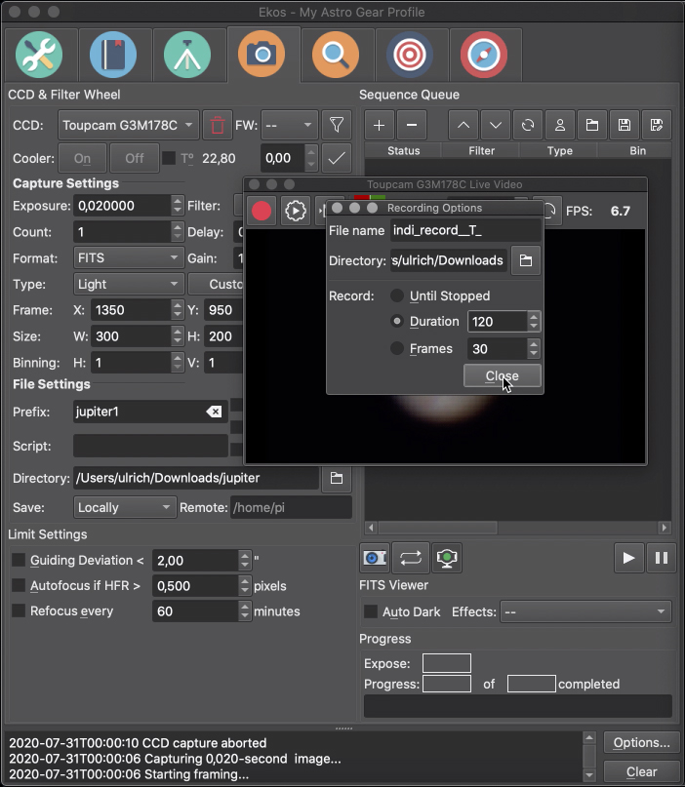The height and width of the screenshot is (787, 685).
Task: Enable the Refocus every checkbox
Action: click(x=19, y=610)
